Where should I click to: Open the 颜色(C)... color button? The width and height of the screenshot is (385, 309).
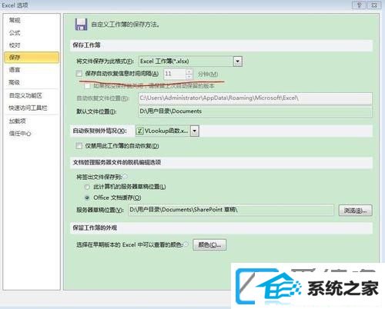point(209,244)
